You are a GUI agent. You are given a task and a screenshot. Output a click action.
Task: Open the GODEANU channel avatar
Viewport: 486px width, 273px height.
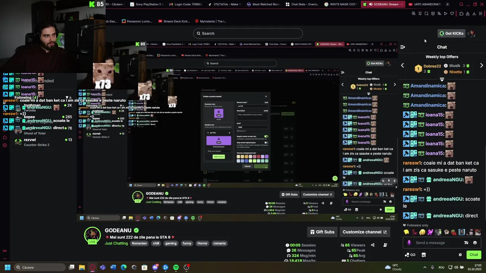point(92,235)
